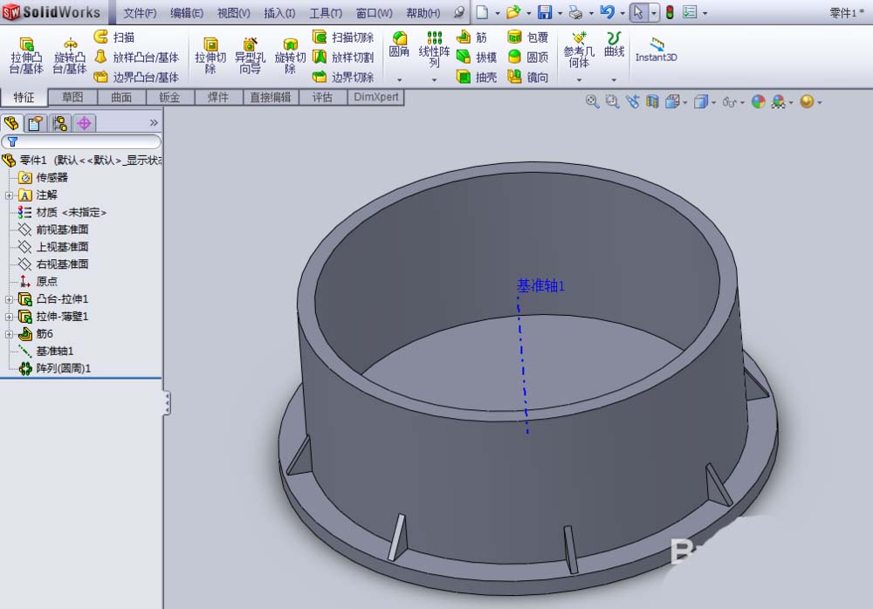The height and width of the screenshot is (609, 873).
Task: Switch to the PropertyManager tab
Action: tap(35, 123)
